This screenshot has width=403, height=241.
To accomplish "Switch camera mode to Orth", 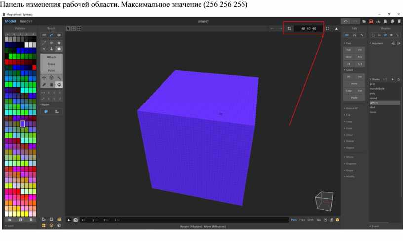I will 310,220.
